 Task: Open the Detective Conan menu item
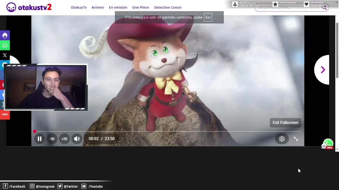tap(168, 7)
